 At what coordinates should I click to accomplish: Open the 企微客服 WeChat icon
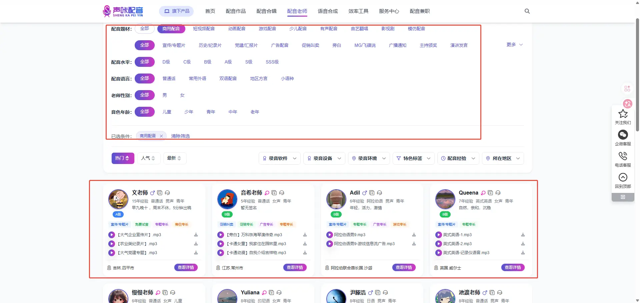(x=623, y=135)
